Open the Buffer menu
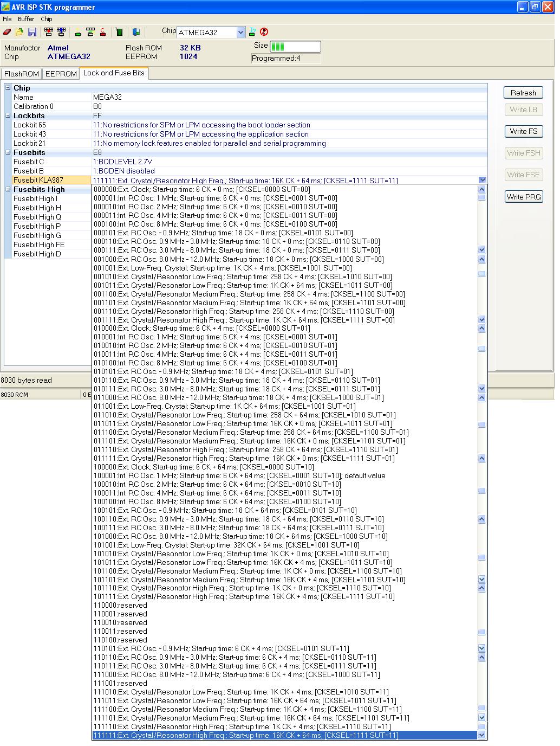Screen dimensions: 560x746 point(26,19)
